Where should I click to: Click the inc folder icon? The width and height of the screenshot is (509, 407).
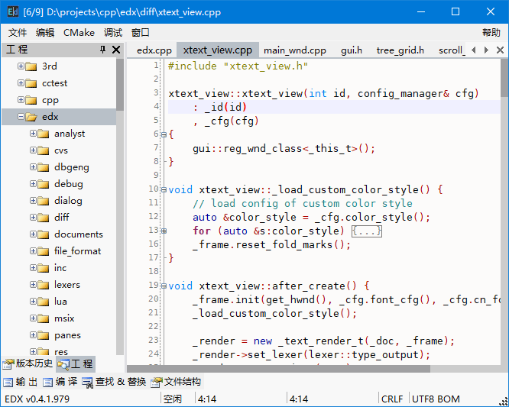(x=43, y=268)
